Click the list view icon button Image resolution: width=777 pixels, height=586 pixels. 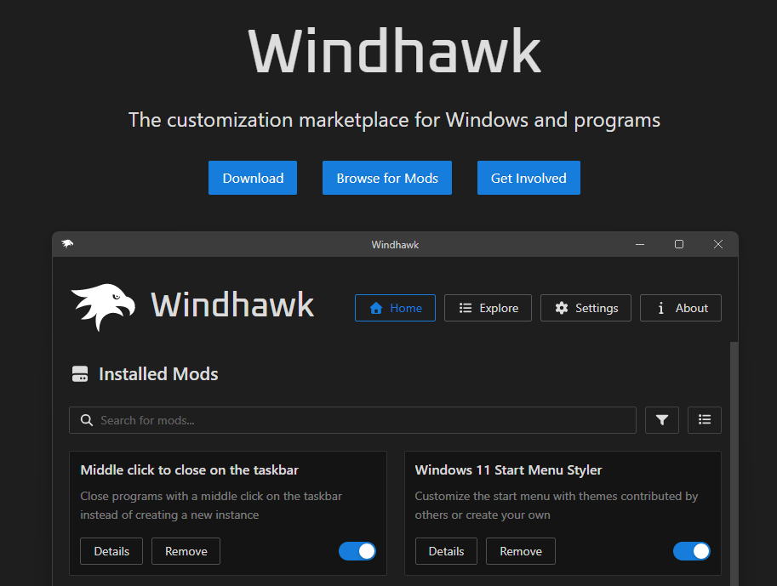[x=705, y=420]
